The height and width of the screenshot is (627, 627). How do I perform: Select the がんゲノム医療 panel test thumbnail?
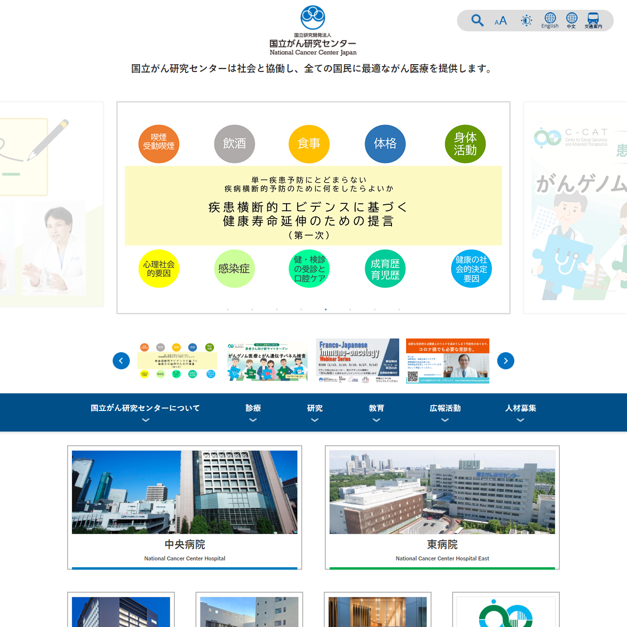(x=267, y=361)
